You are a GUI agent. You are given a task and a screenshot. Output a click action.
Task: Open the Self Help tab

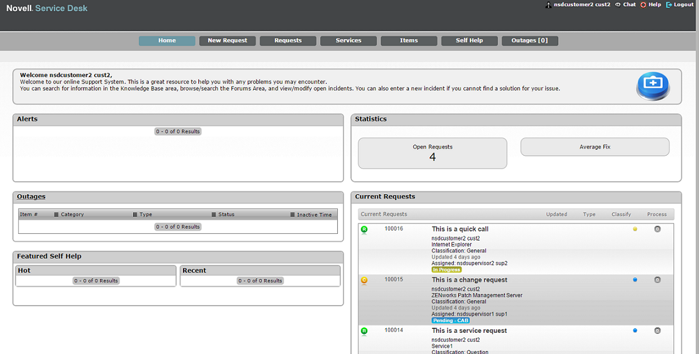[x=470, y=40]
